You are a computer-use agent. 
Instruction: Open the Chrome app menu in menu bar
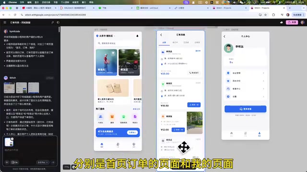pyautogui.click(x=12, y=2)
